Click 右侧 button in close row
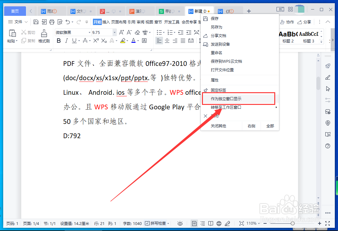Image resolution: width=338 pixels, height=231 pixels. pos(251,126)
